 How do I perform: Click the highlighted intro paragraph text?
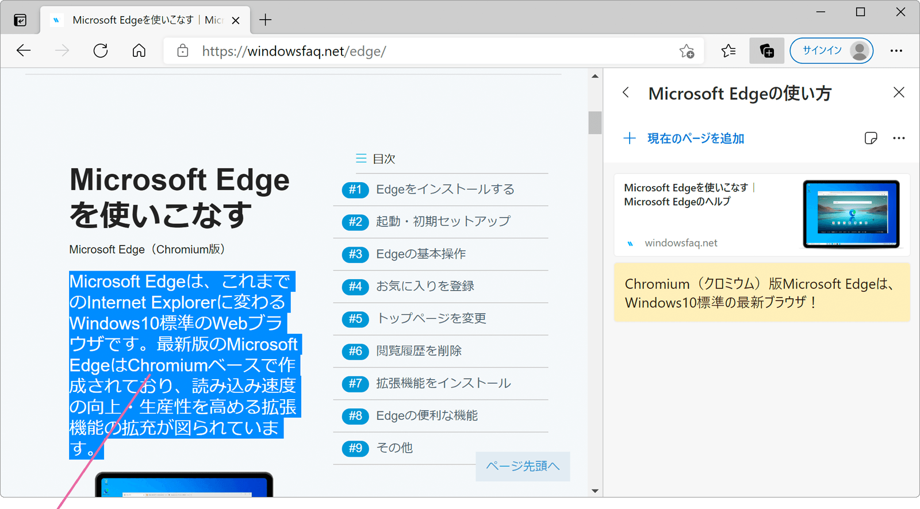pos(184,365)
